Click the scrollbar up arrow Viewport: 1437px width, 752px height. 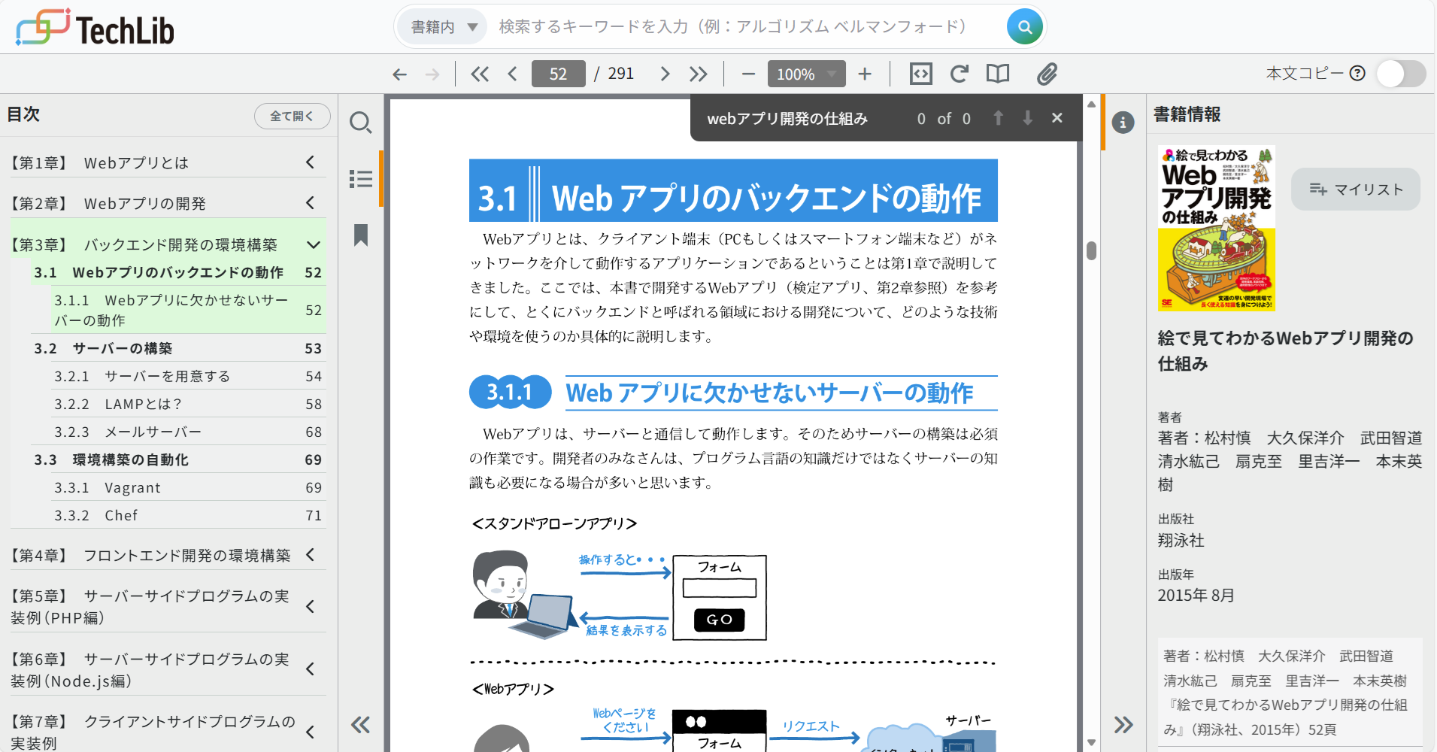(x=1091, y=104)
